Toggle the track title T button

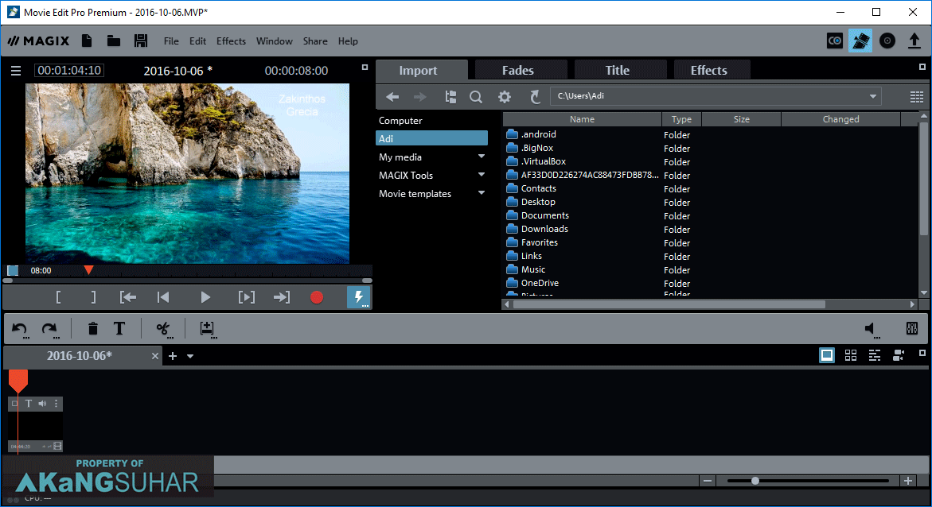point(29,404)
